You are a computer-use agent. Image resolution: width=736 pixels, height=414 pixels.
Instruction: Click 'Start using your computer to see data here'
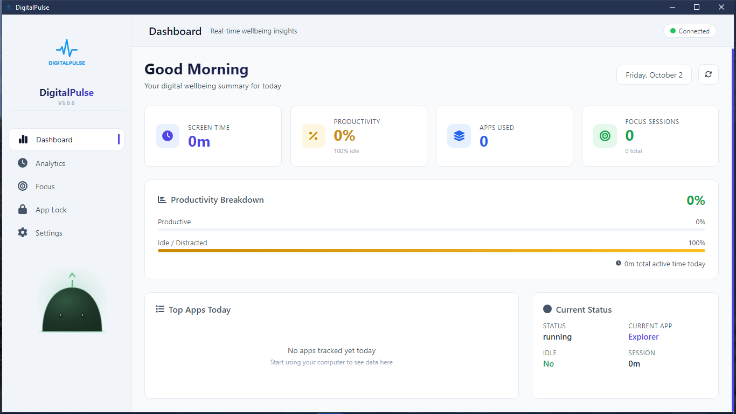tap(331, 362)
